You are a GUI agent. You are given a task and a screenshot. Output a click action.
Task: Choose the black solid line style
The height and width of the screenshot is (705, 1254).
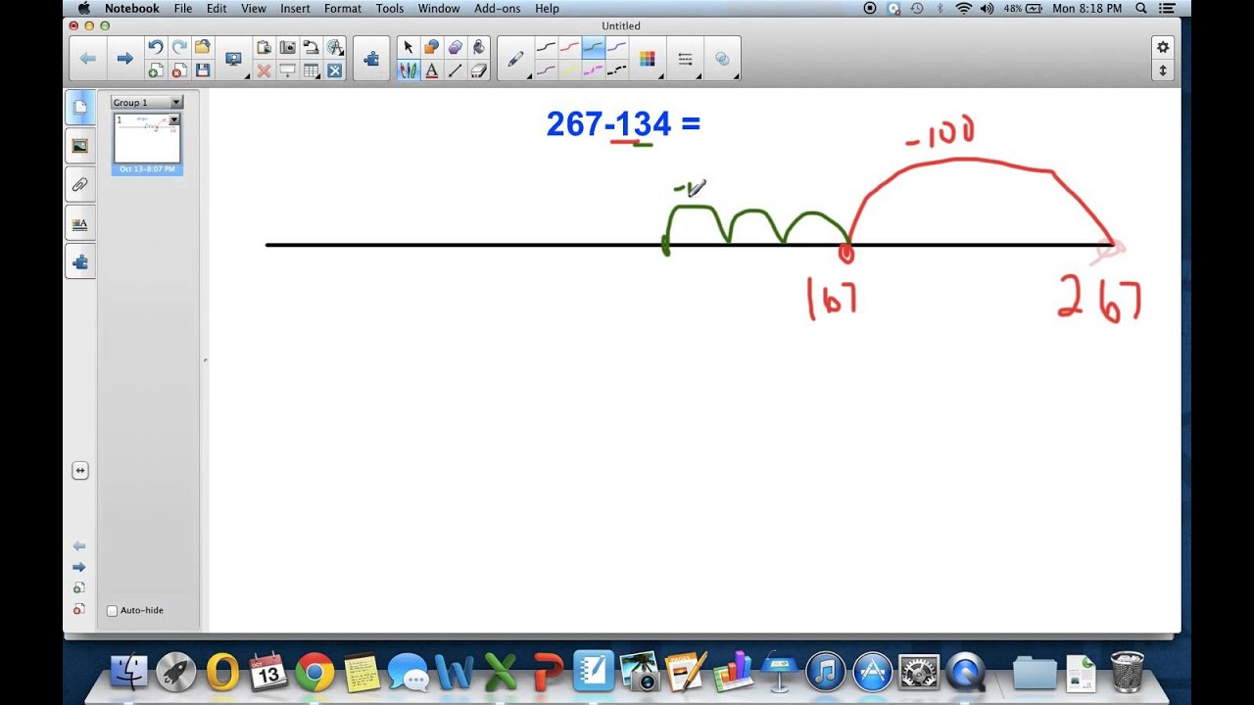[x=546, y=47]
